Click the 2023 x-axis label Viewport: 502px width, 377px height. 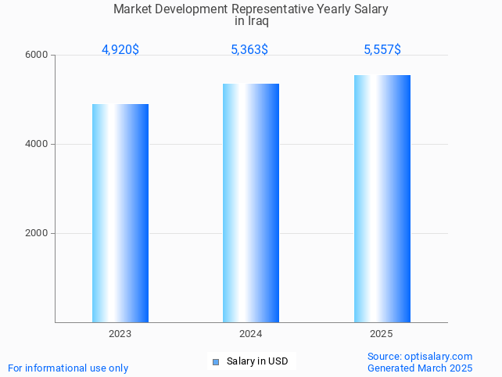click(x=120, y=334)
